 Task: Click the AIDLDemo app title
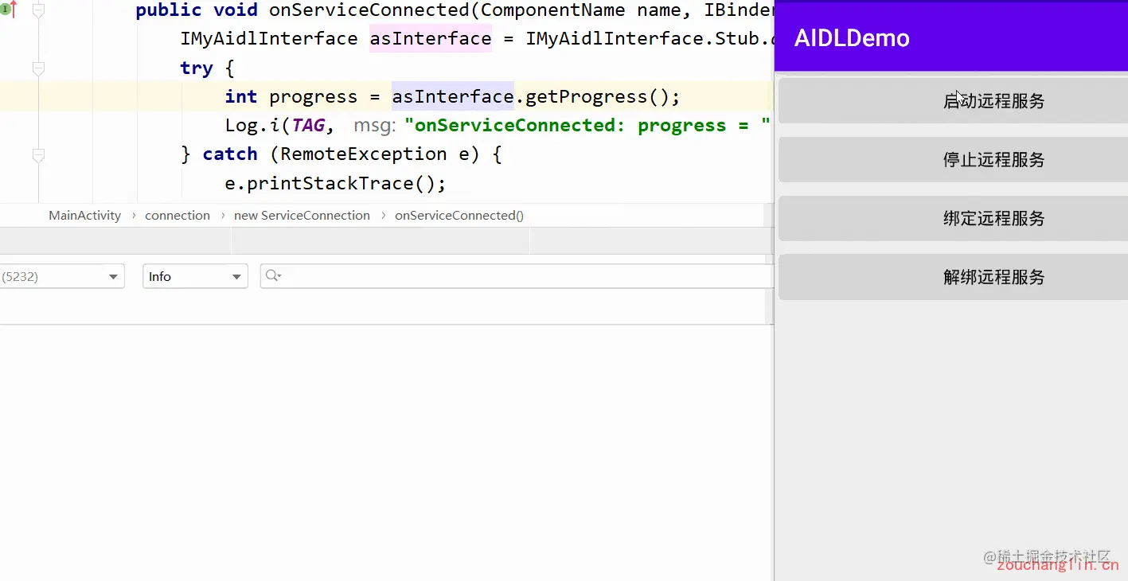point(852,38)
